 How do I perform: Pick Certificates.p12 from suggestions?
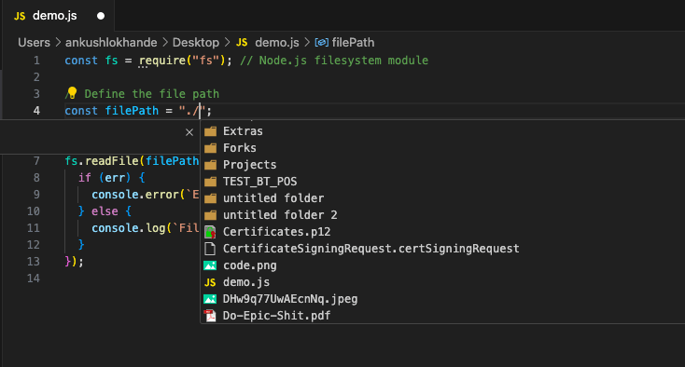coord(442,232)
